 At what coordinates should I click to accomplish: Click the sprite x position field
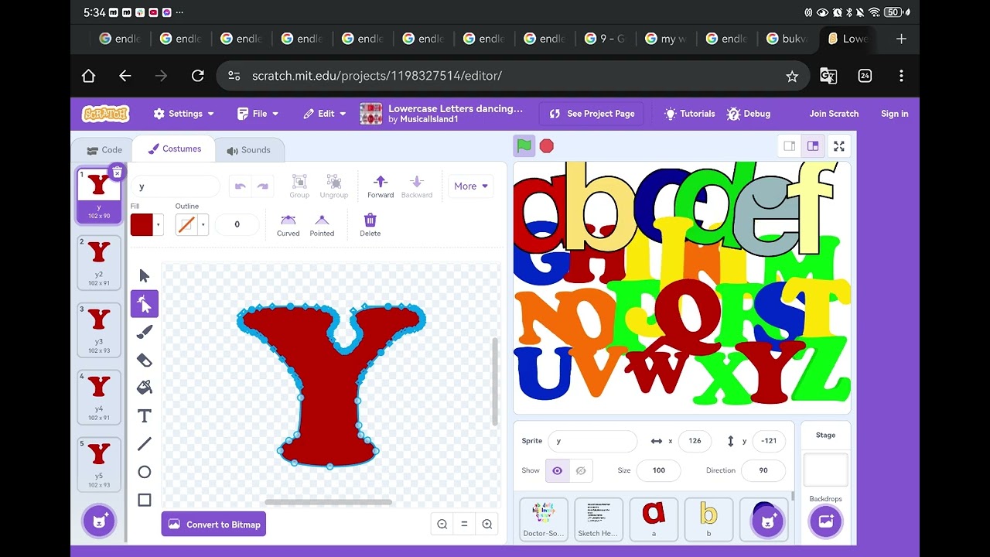coord(695,441)
